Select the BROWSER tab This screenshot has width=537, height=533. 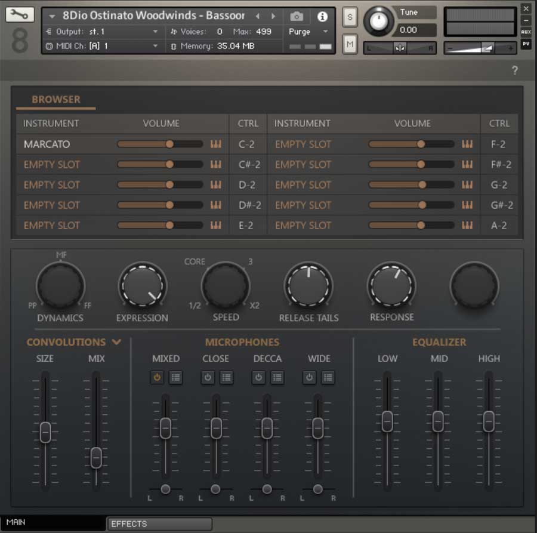click(x=56, y=100)
